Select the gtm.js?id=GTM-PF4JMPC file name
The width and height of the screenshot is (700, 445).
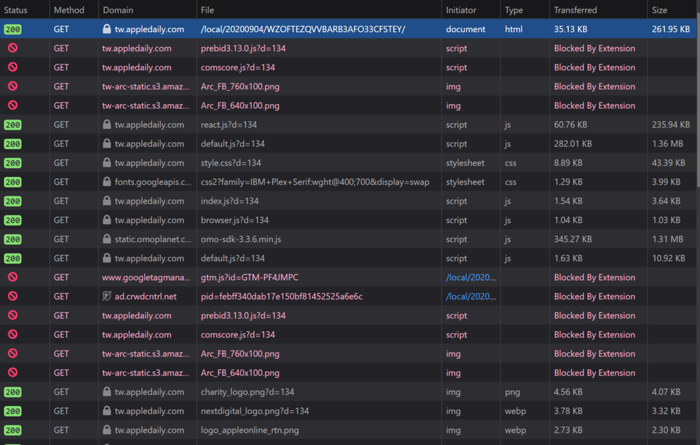click(x=249, y=277)
